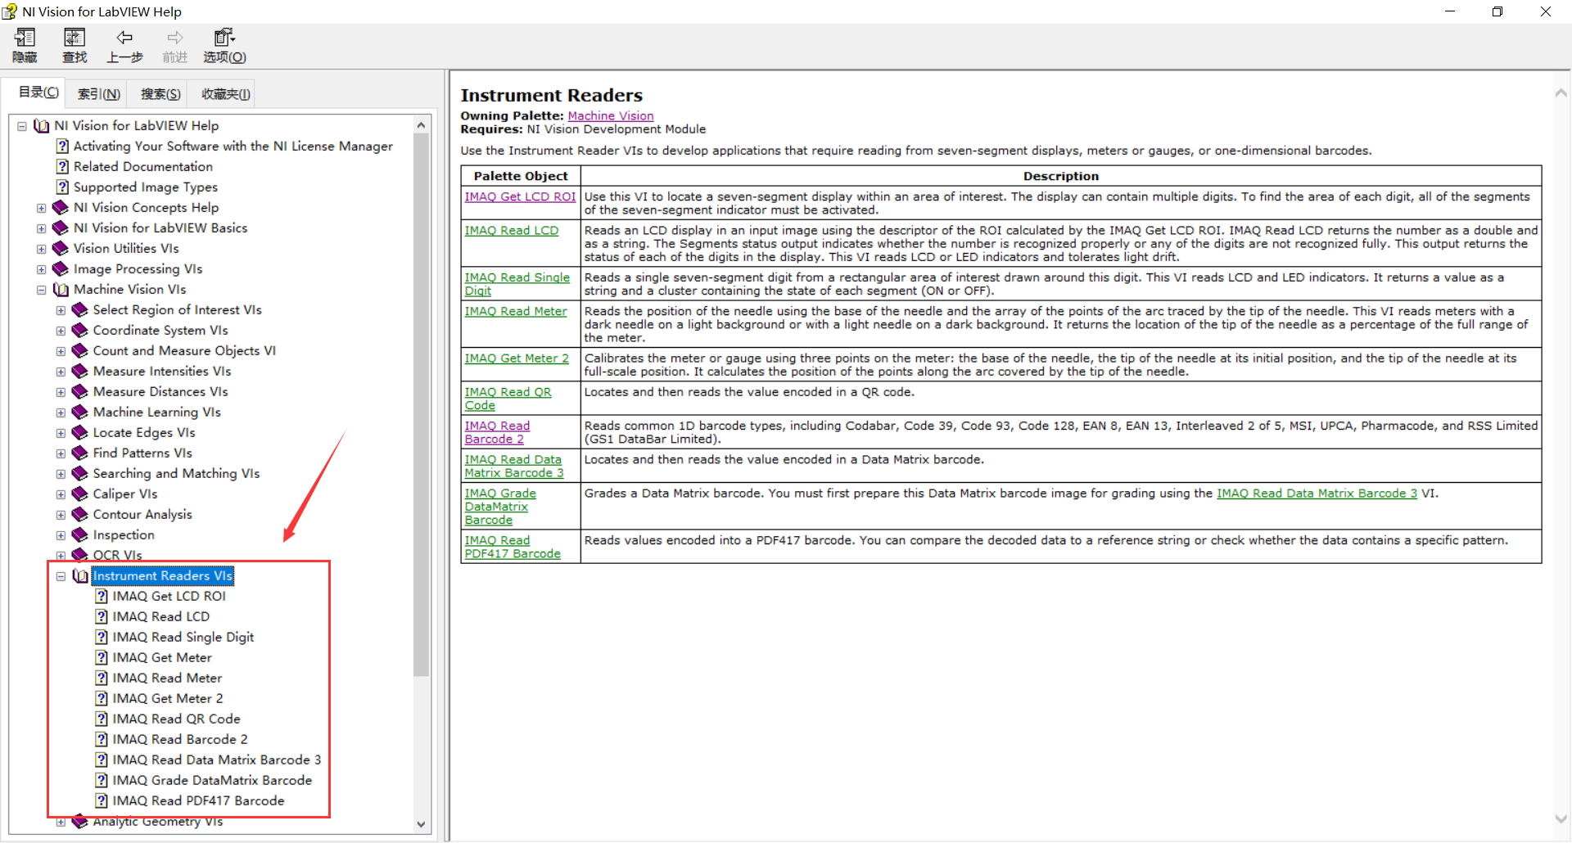Collapse the Machine Vision VIs node
The image size is (1572, 843).
[42, 290]
